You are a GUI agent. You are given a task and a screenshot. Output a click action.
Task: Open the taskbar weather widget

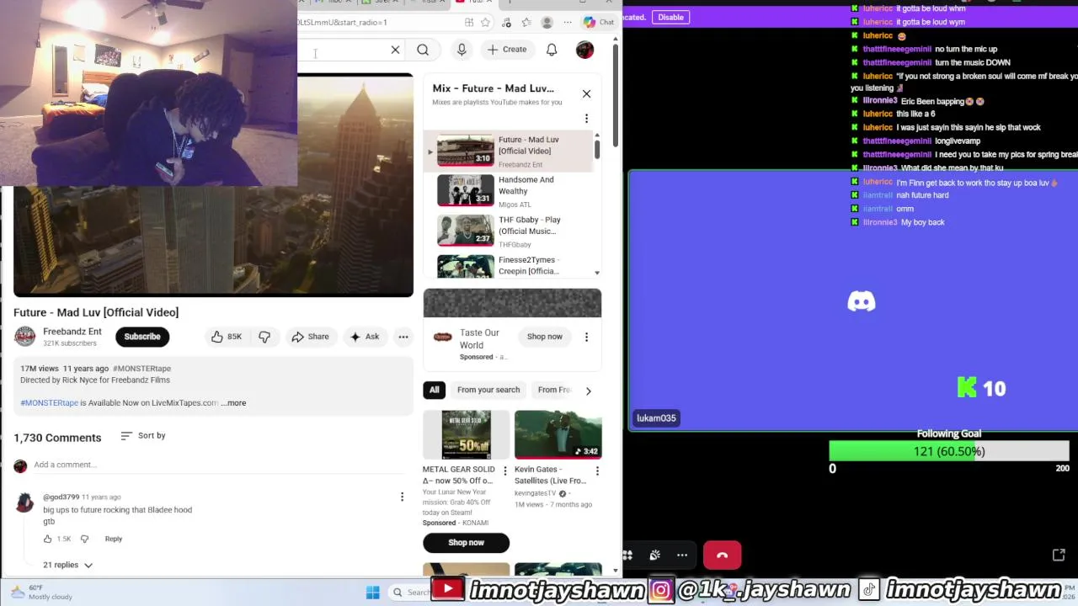[40, 593]
